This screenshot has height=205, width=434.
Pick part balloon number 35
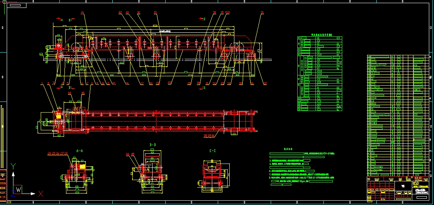pyautogui.click(x=241, y=84)
